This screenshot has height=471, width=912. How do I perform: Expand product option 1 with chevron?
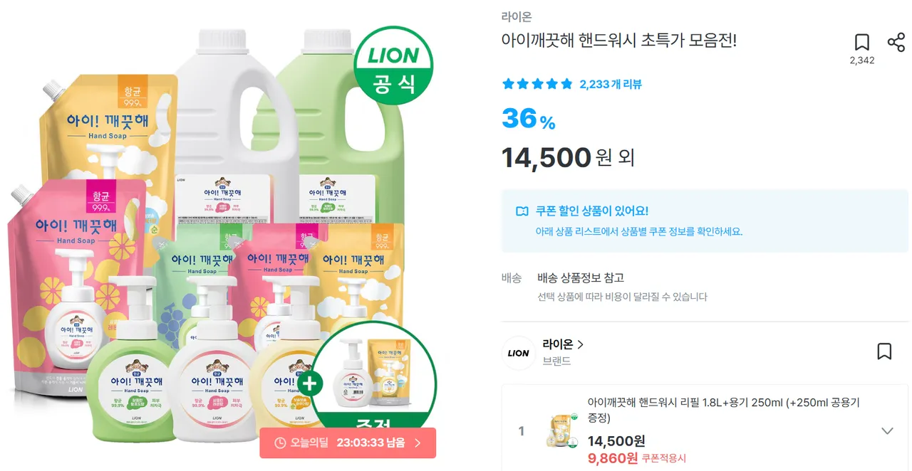click(887, 431)
